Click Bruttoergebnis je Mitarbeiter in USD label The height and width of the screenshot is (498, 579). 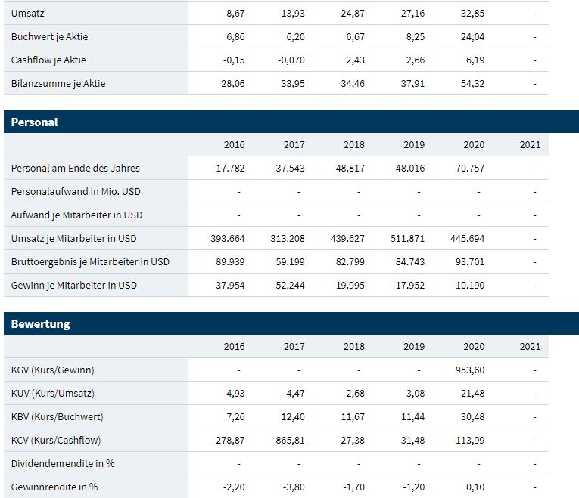90,261
